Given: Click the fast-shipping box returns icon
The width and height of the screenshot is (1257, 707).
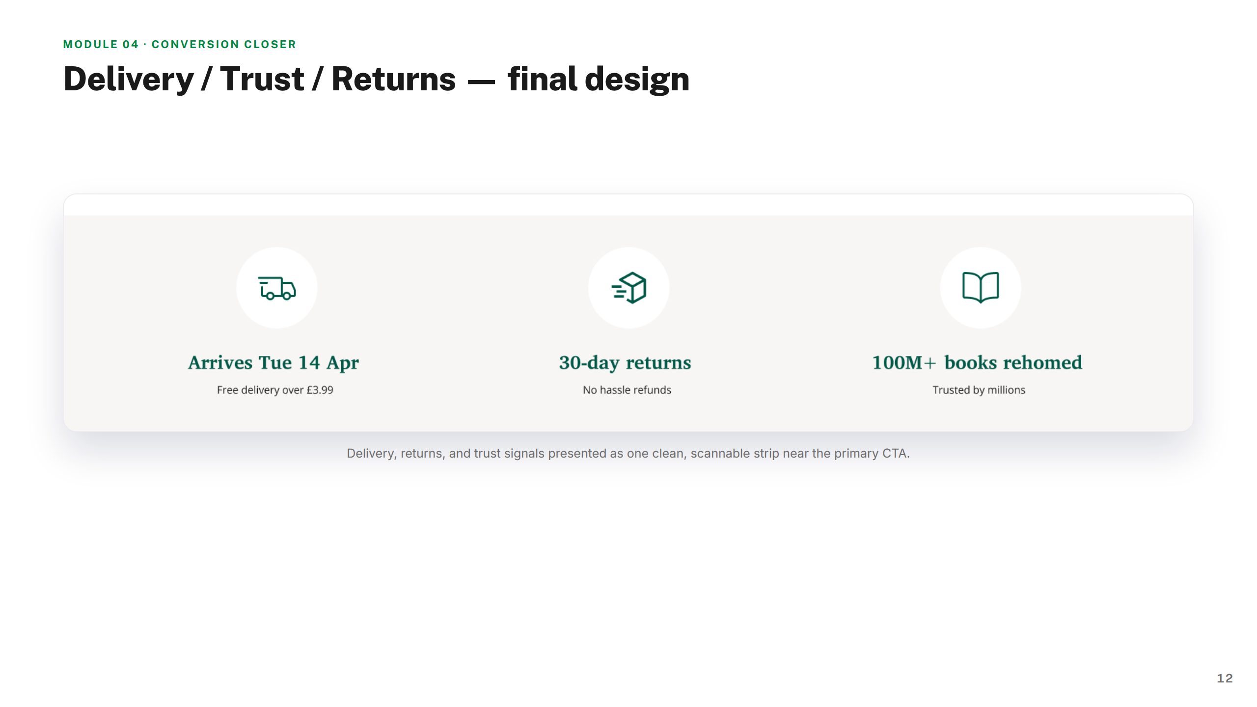Looking at the screenshot, I should coord(629,288).
